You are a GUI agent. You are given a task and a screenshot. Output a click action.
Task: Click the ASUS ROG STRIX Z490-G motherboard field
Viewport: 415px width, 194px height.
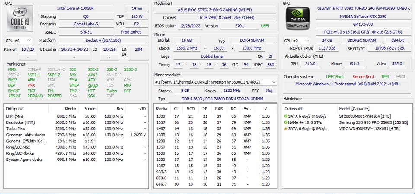pyautogui.click(x=215, y=9)
